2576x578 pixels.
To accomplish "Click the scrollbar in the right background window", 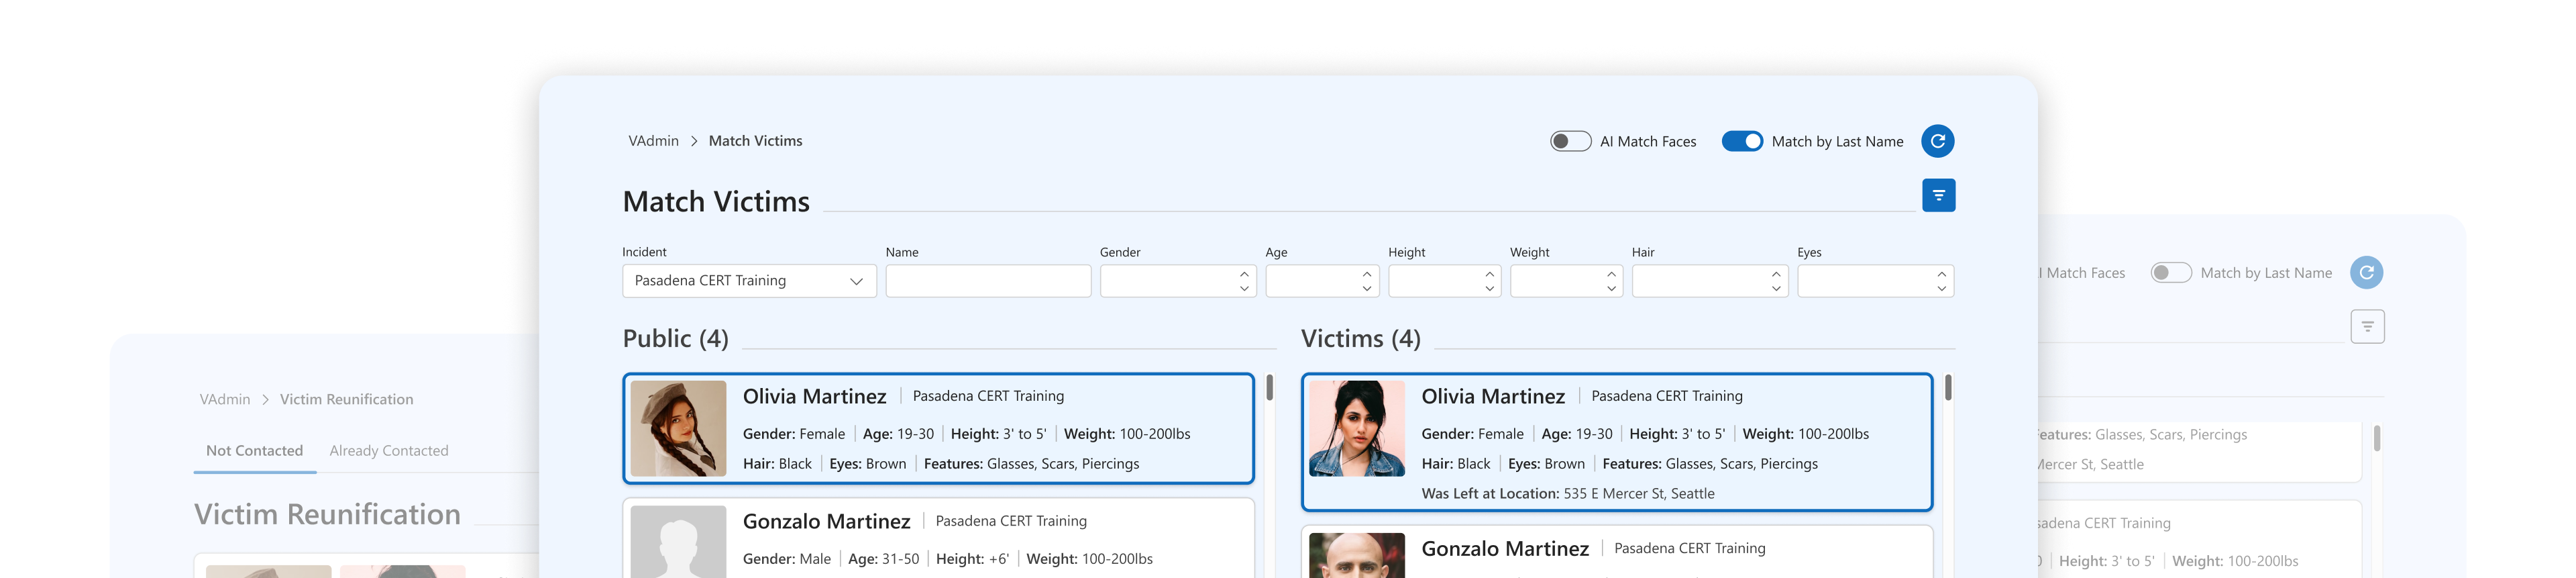I will coord(2377,437).
